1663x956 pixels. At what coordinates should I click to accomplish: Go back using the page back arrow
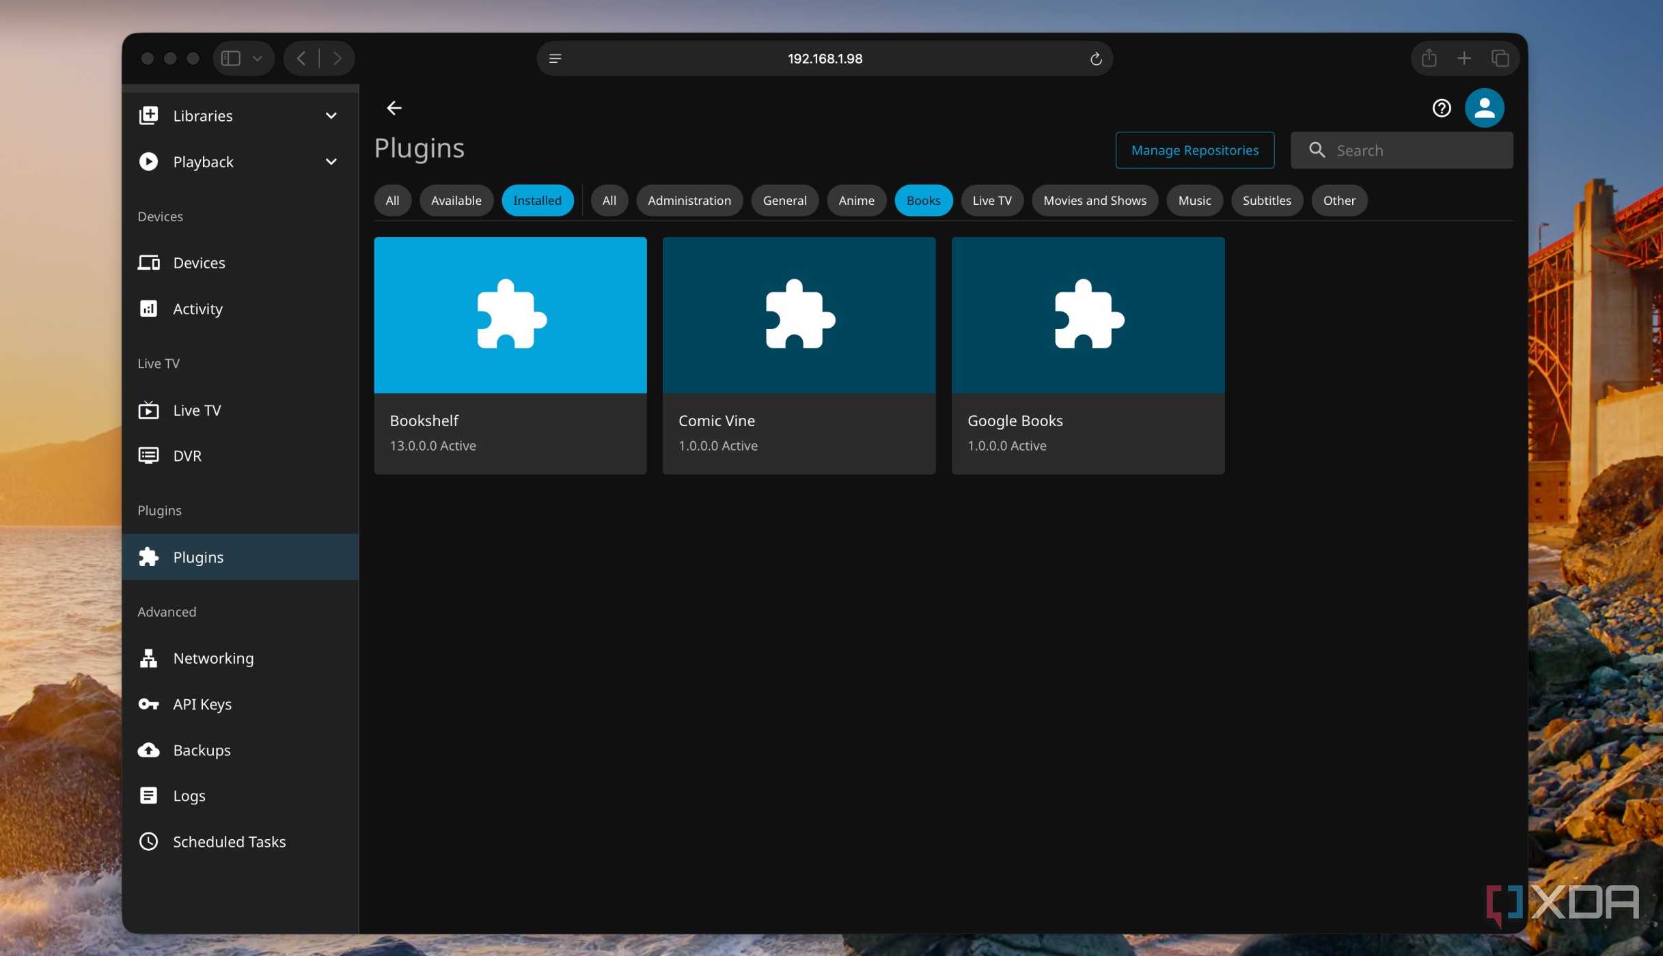[394, 108]
